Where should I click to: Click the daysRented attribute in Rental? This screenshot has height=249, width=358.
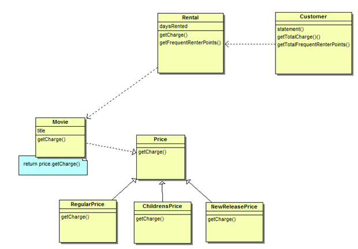point(173,27)
